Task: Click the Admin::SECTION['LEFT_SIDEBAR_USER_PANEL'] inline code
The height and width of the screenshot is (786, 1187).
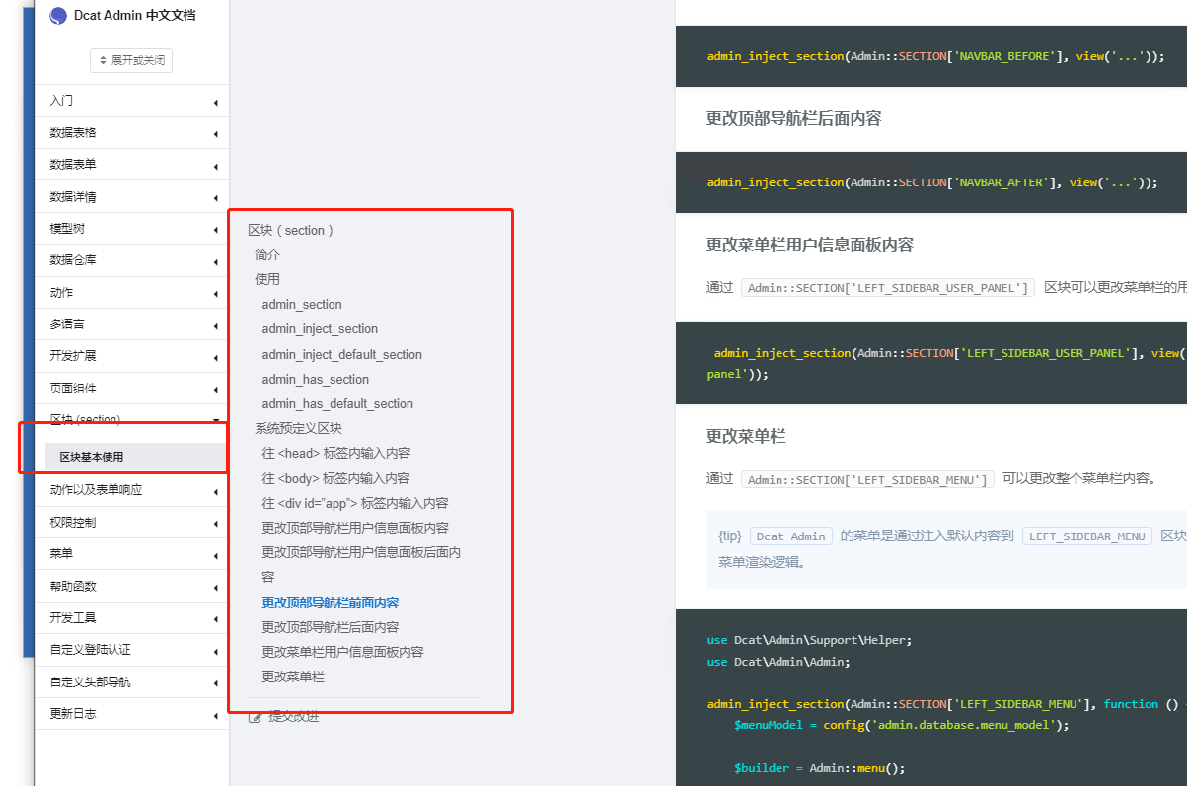Action: pyautogui.click(x=888, y=288)
